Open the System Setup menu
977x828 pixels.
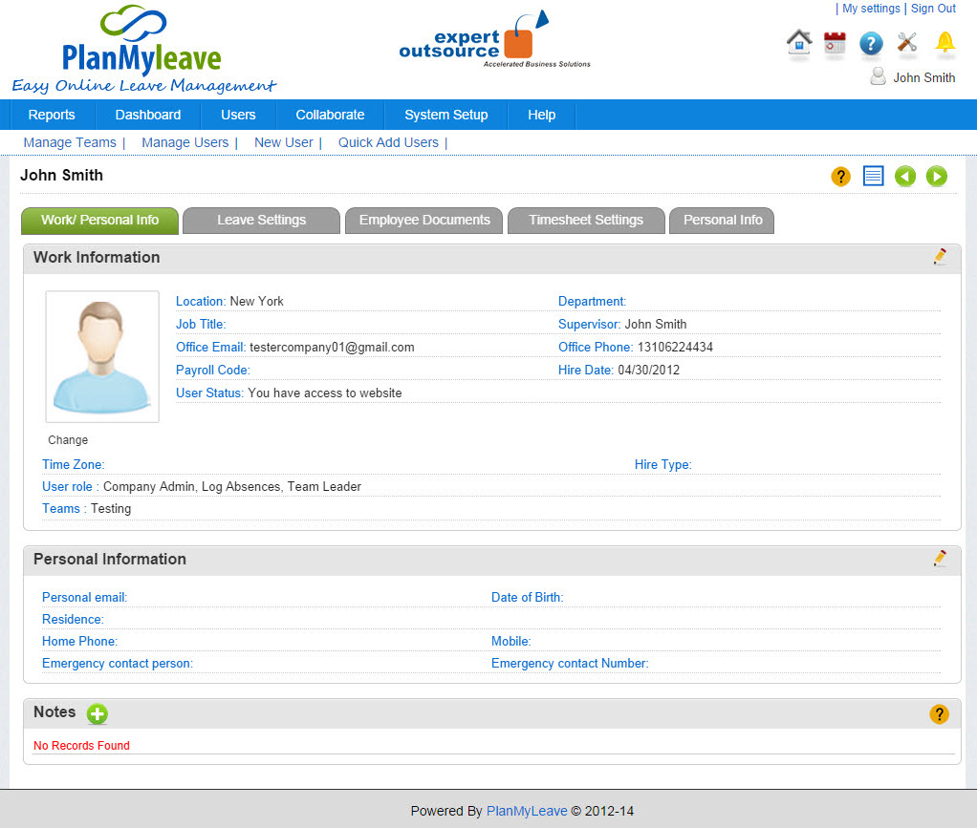click(x=445, y=115)
